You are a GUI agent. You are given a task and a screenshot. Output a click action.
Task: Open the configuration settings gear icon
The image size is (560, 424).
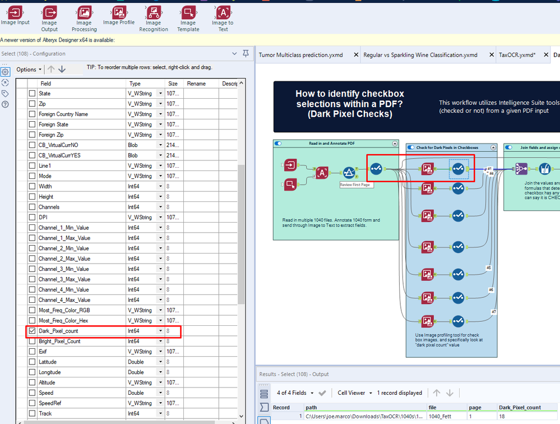tap(5, 72)
